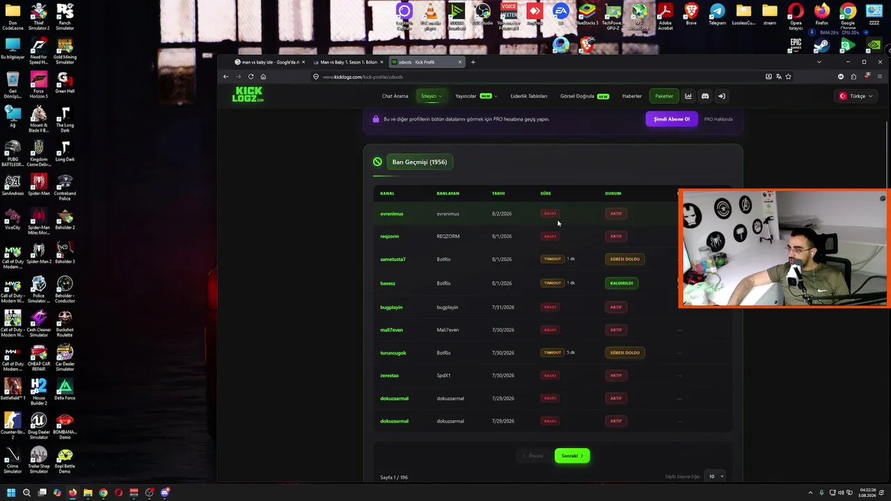Open the Opera desktop shortcut

[796, 17]
